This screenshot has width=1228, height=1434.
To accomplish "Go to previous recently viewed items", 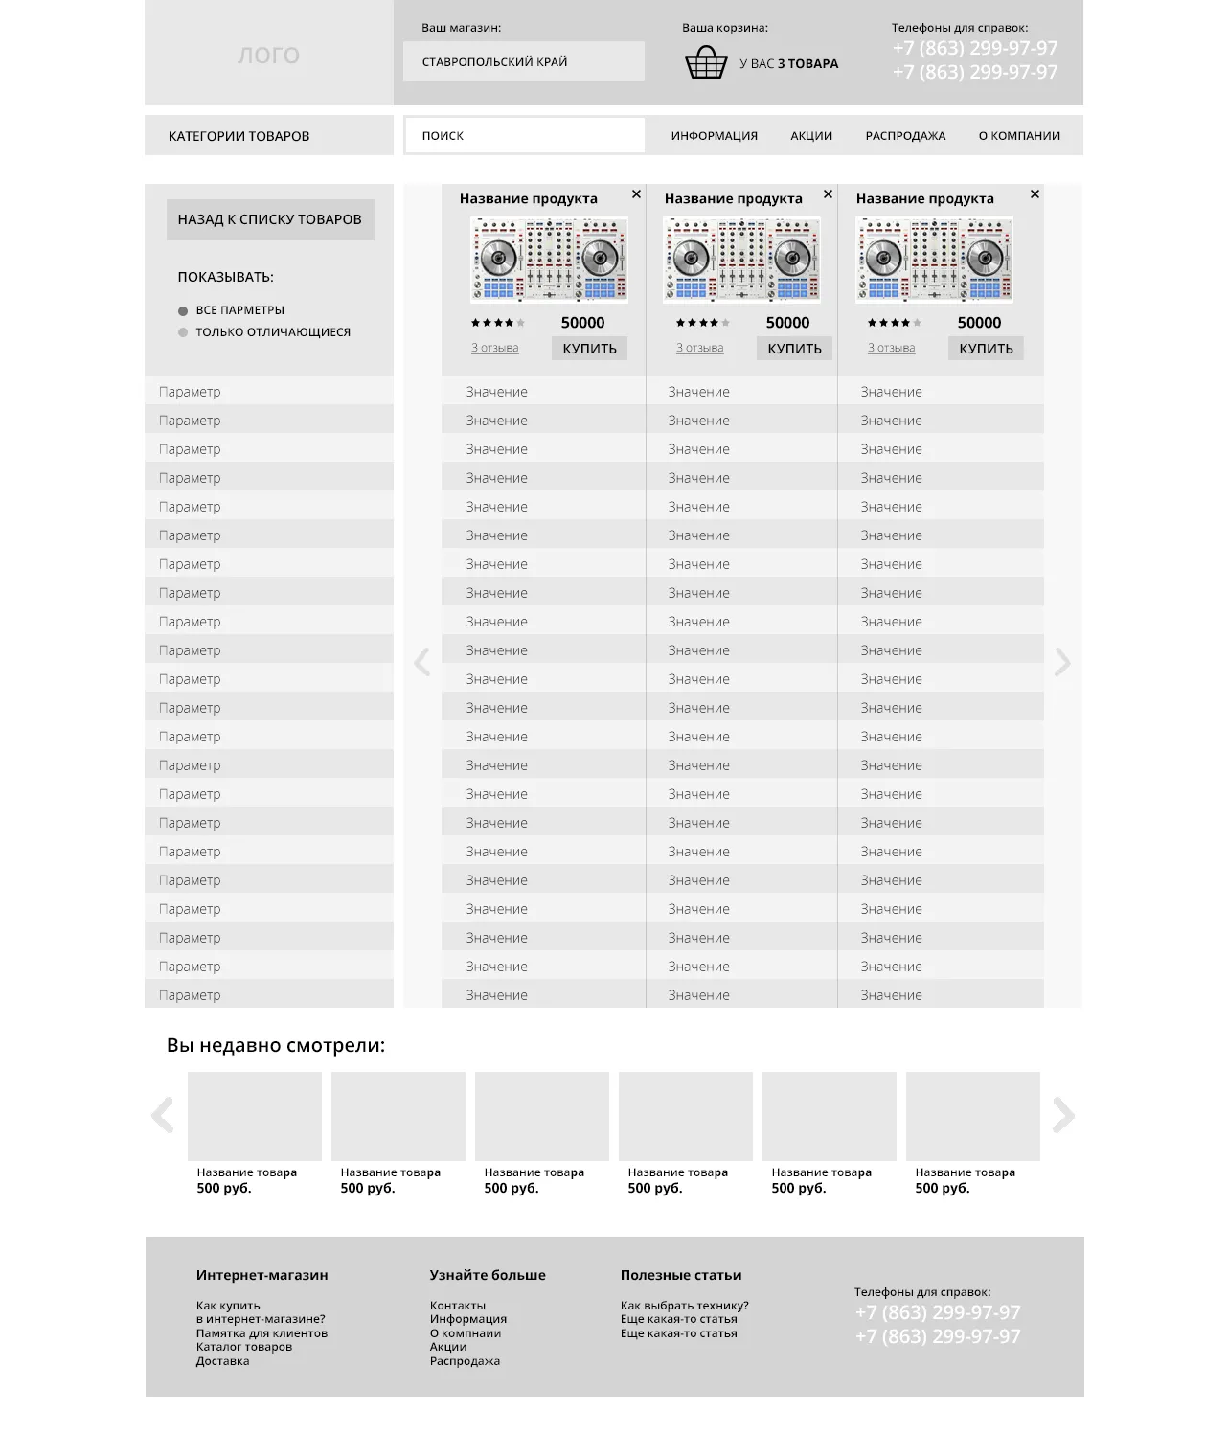I will [163, 1115].
